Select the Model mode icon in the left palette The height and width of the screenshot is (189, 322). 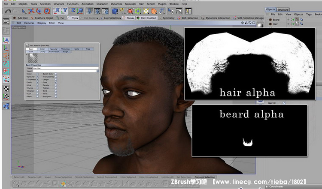6,40
